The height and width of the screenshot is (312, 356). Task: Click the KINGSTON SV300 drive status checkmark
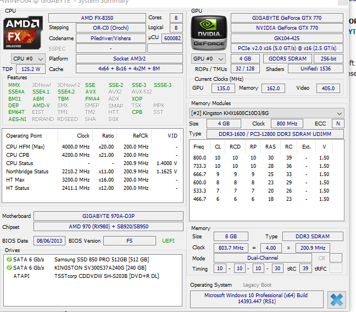click(x=9, y=267)
